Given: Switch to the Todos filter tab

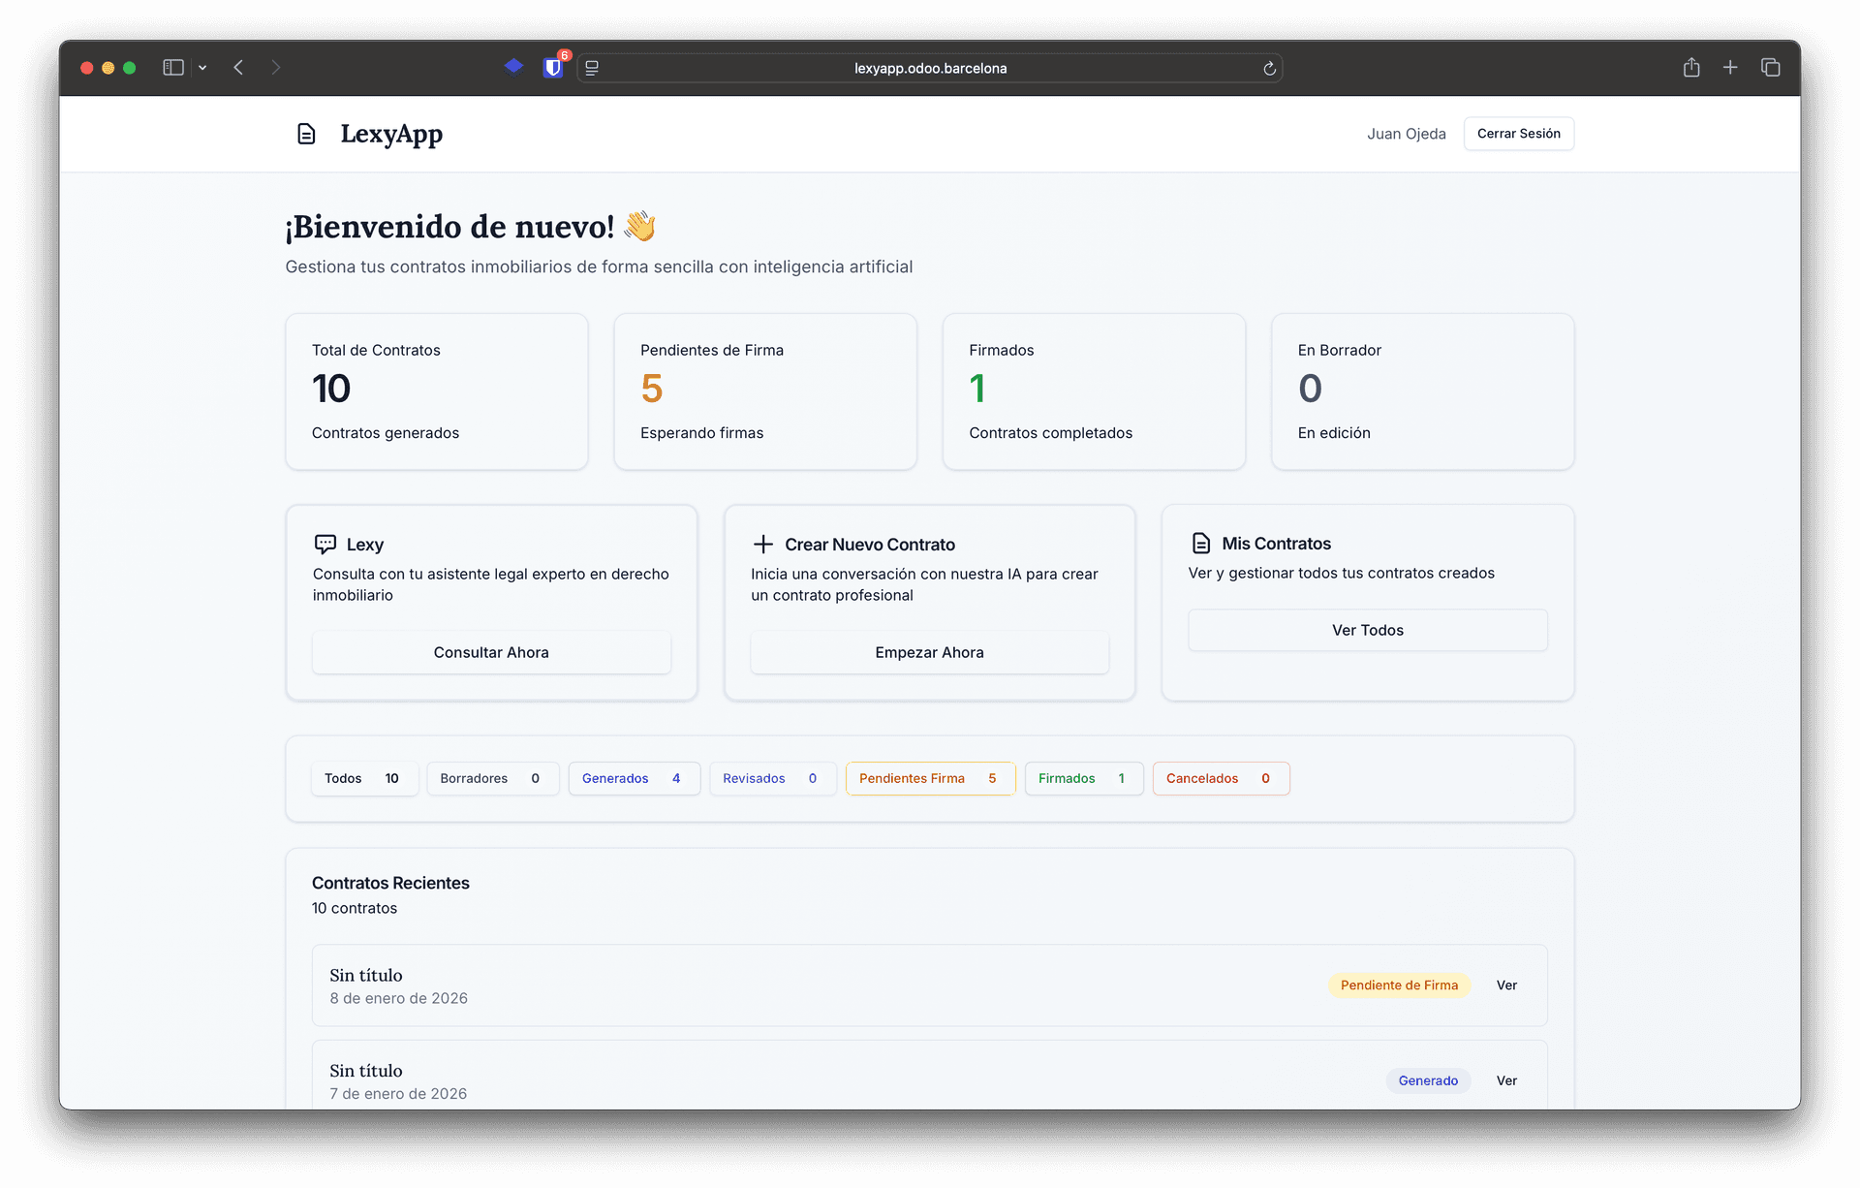Looking at the screenshot, I should [363, 778].
